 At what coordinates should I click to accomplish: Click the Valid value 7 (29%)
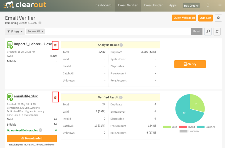(101, 111)
